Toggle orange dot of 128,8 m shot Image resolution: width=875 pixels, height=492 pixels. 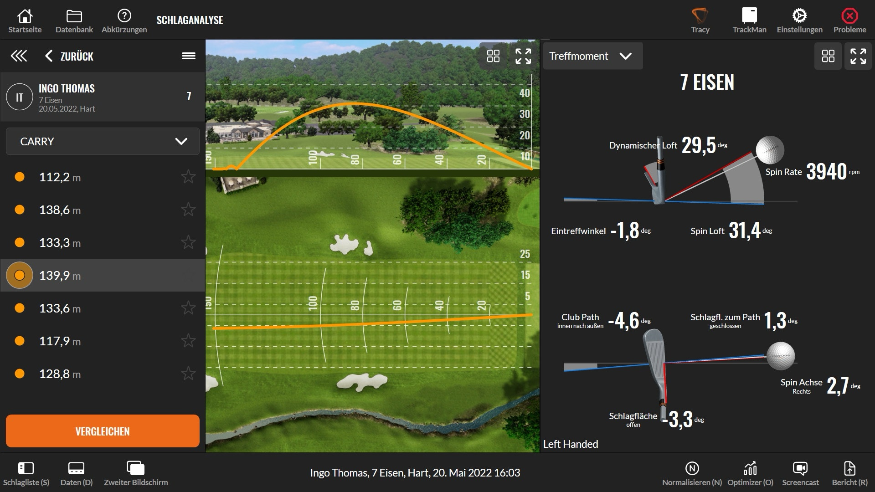click(20, 374)
